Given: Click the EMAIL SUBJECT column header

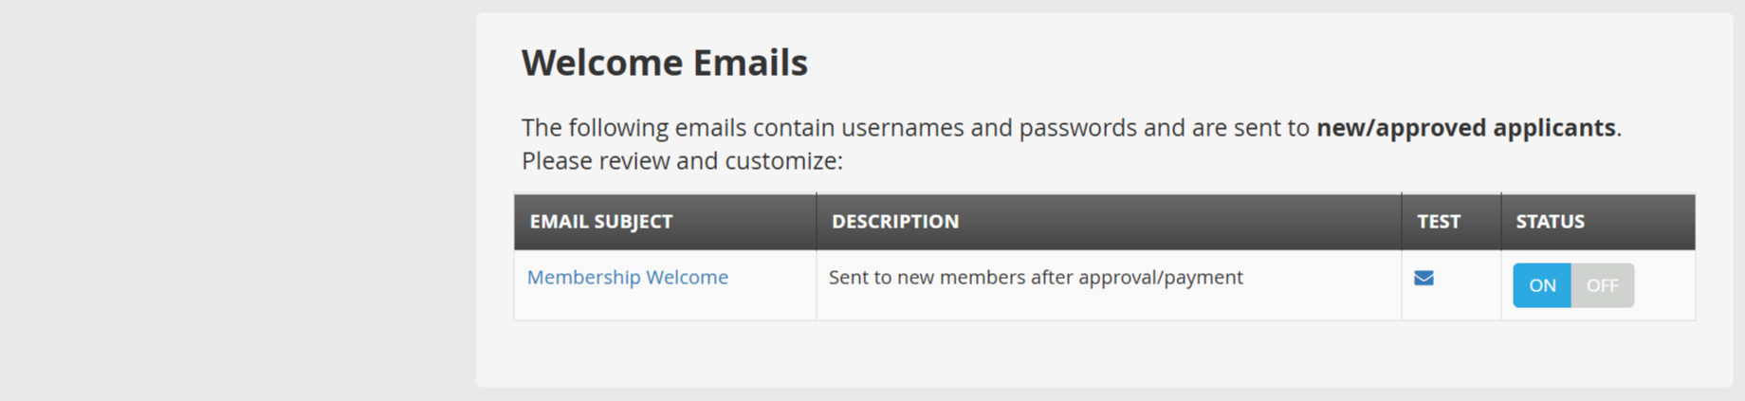Looking at the screenshot, I should click(600, 222).
